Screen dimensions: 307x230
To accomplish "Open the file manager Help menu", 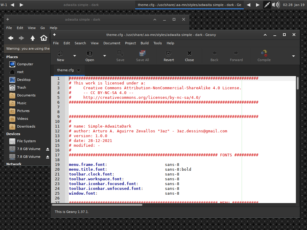I will coord(53,28).
